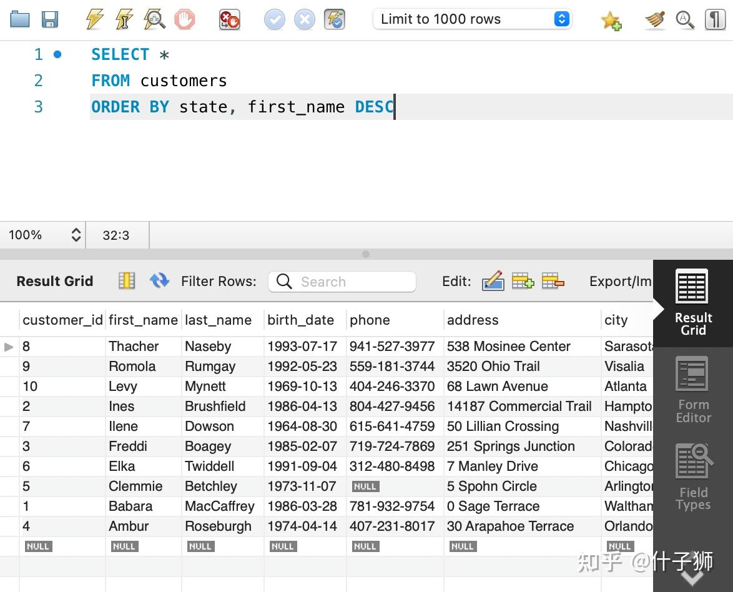Open the Find and Replace search tool

tap(685, 19)
